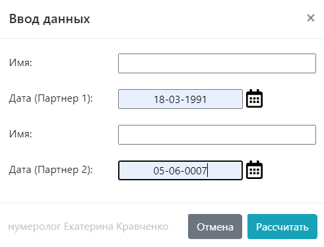
Task: Dismiss dialog with the gray Отмена button
Action: tap(215, 227)
